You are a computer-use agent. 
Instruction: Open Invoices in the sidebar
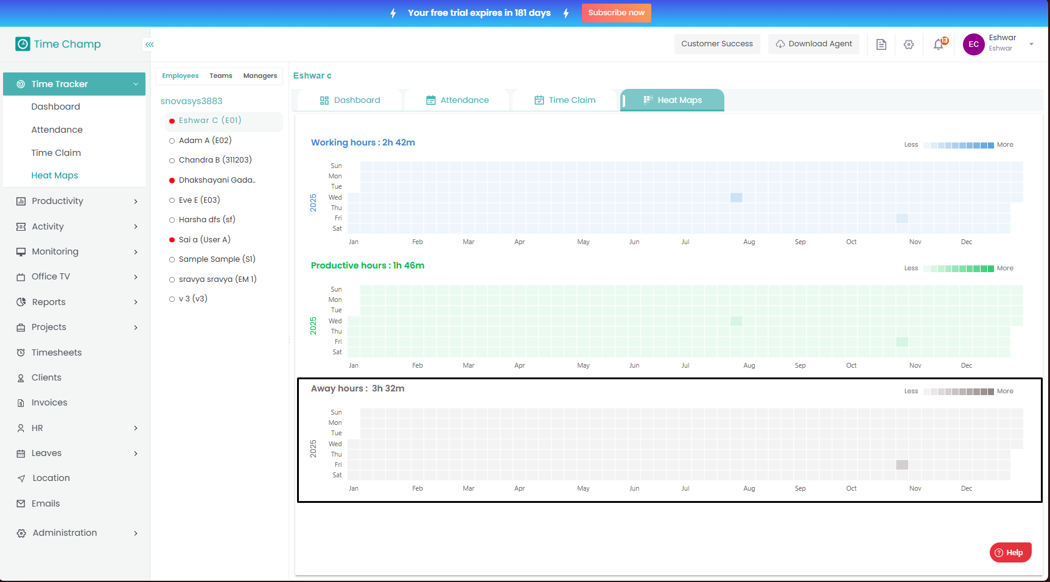click(x=49, y=402)
